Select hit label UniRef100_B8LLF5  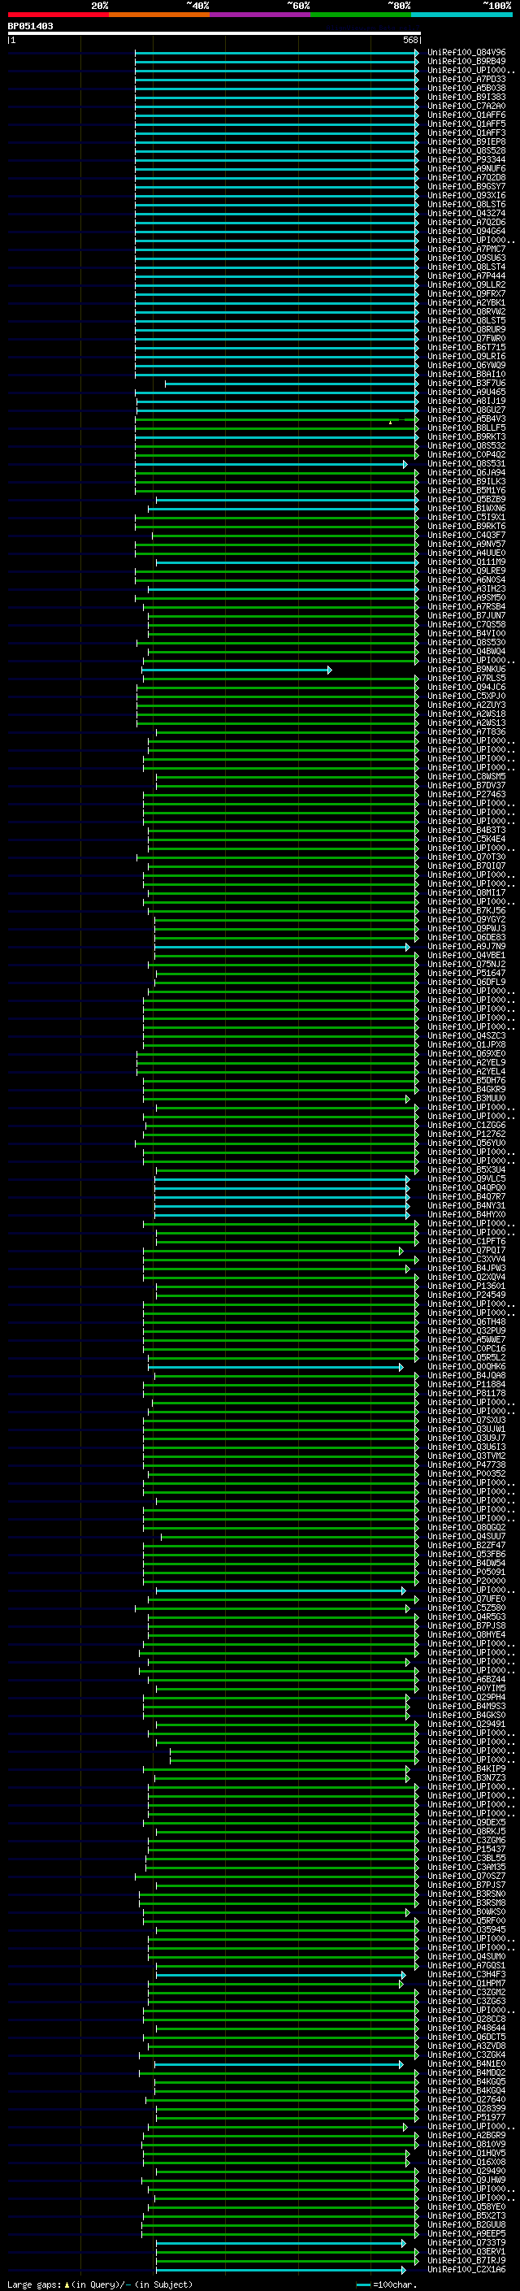point(466,427)
